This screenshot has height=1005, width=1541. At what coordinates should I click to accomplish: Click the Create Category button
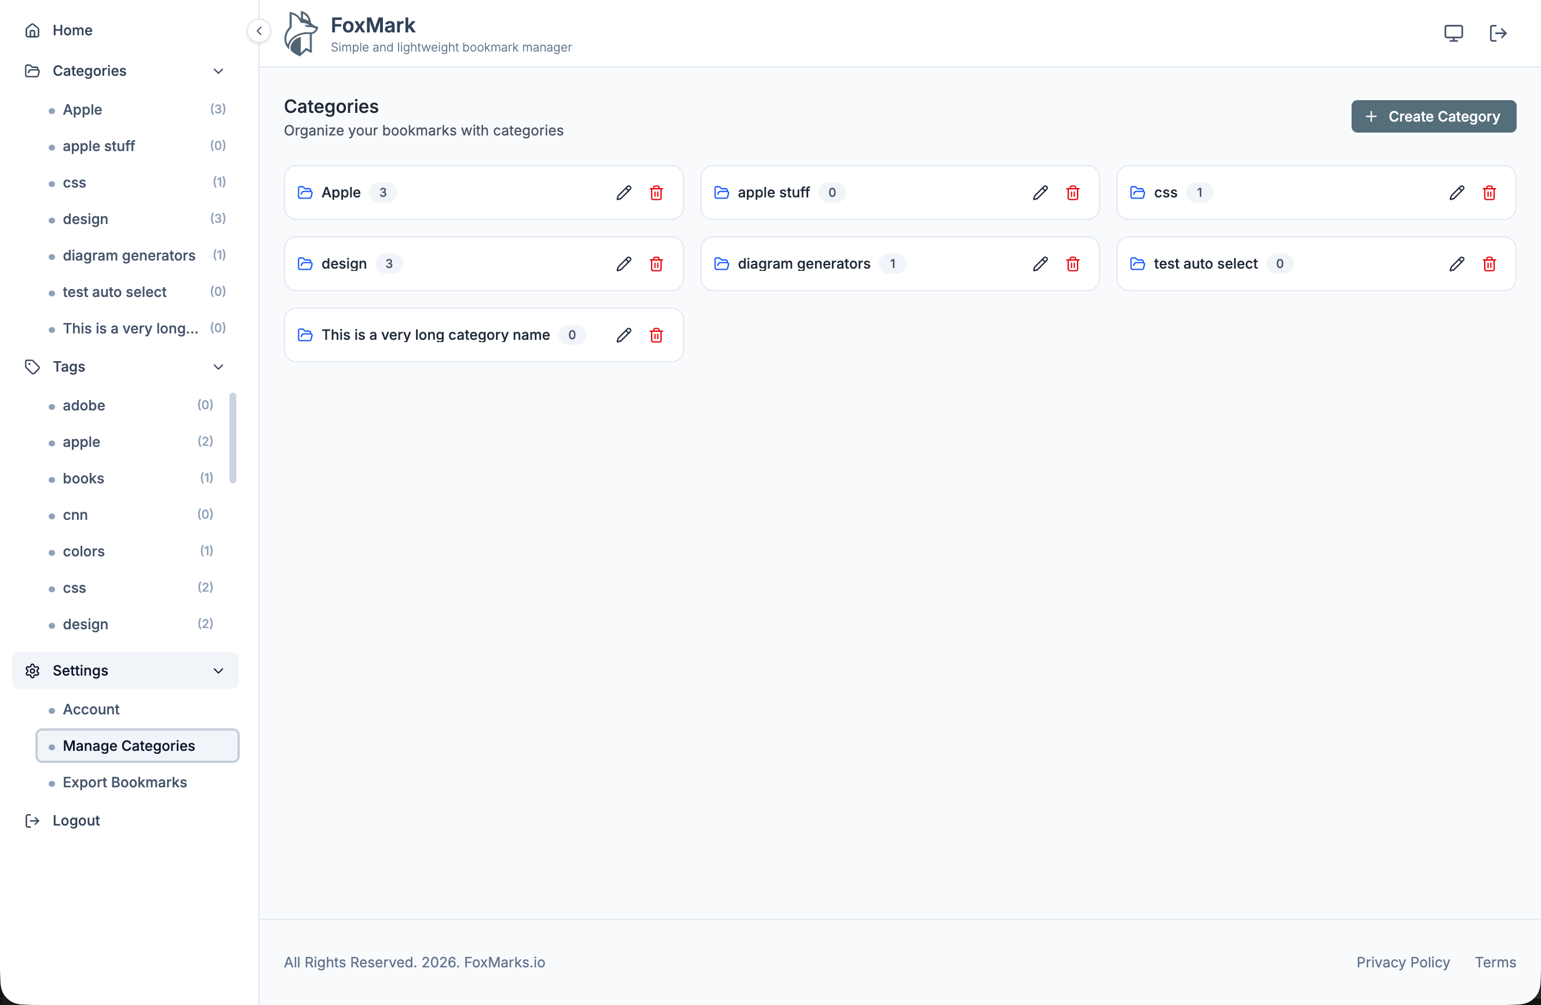(x=1433, y=116)
